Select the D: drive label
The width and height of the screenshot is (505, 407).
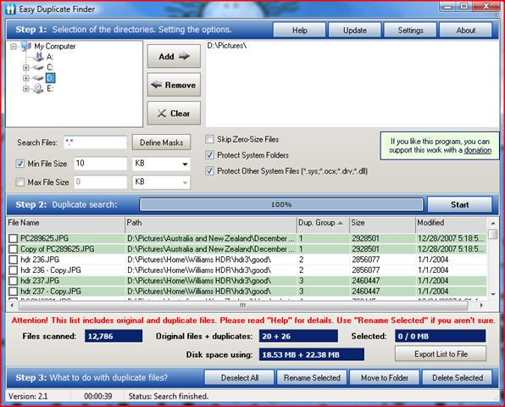click(51, 78)
